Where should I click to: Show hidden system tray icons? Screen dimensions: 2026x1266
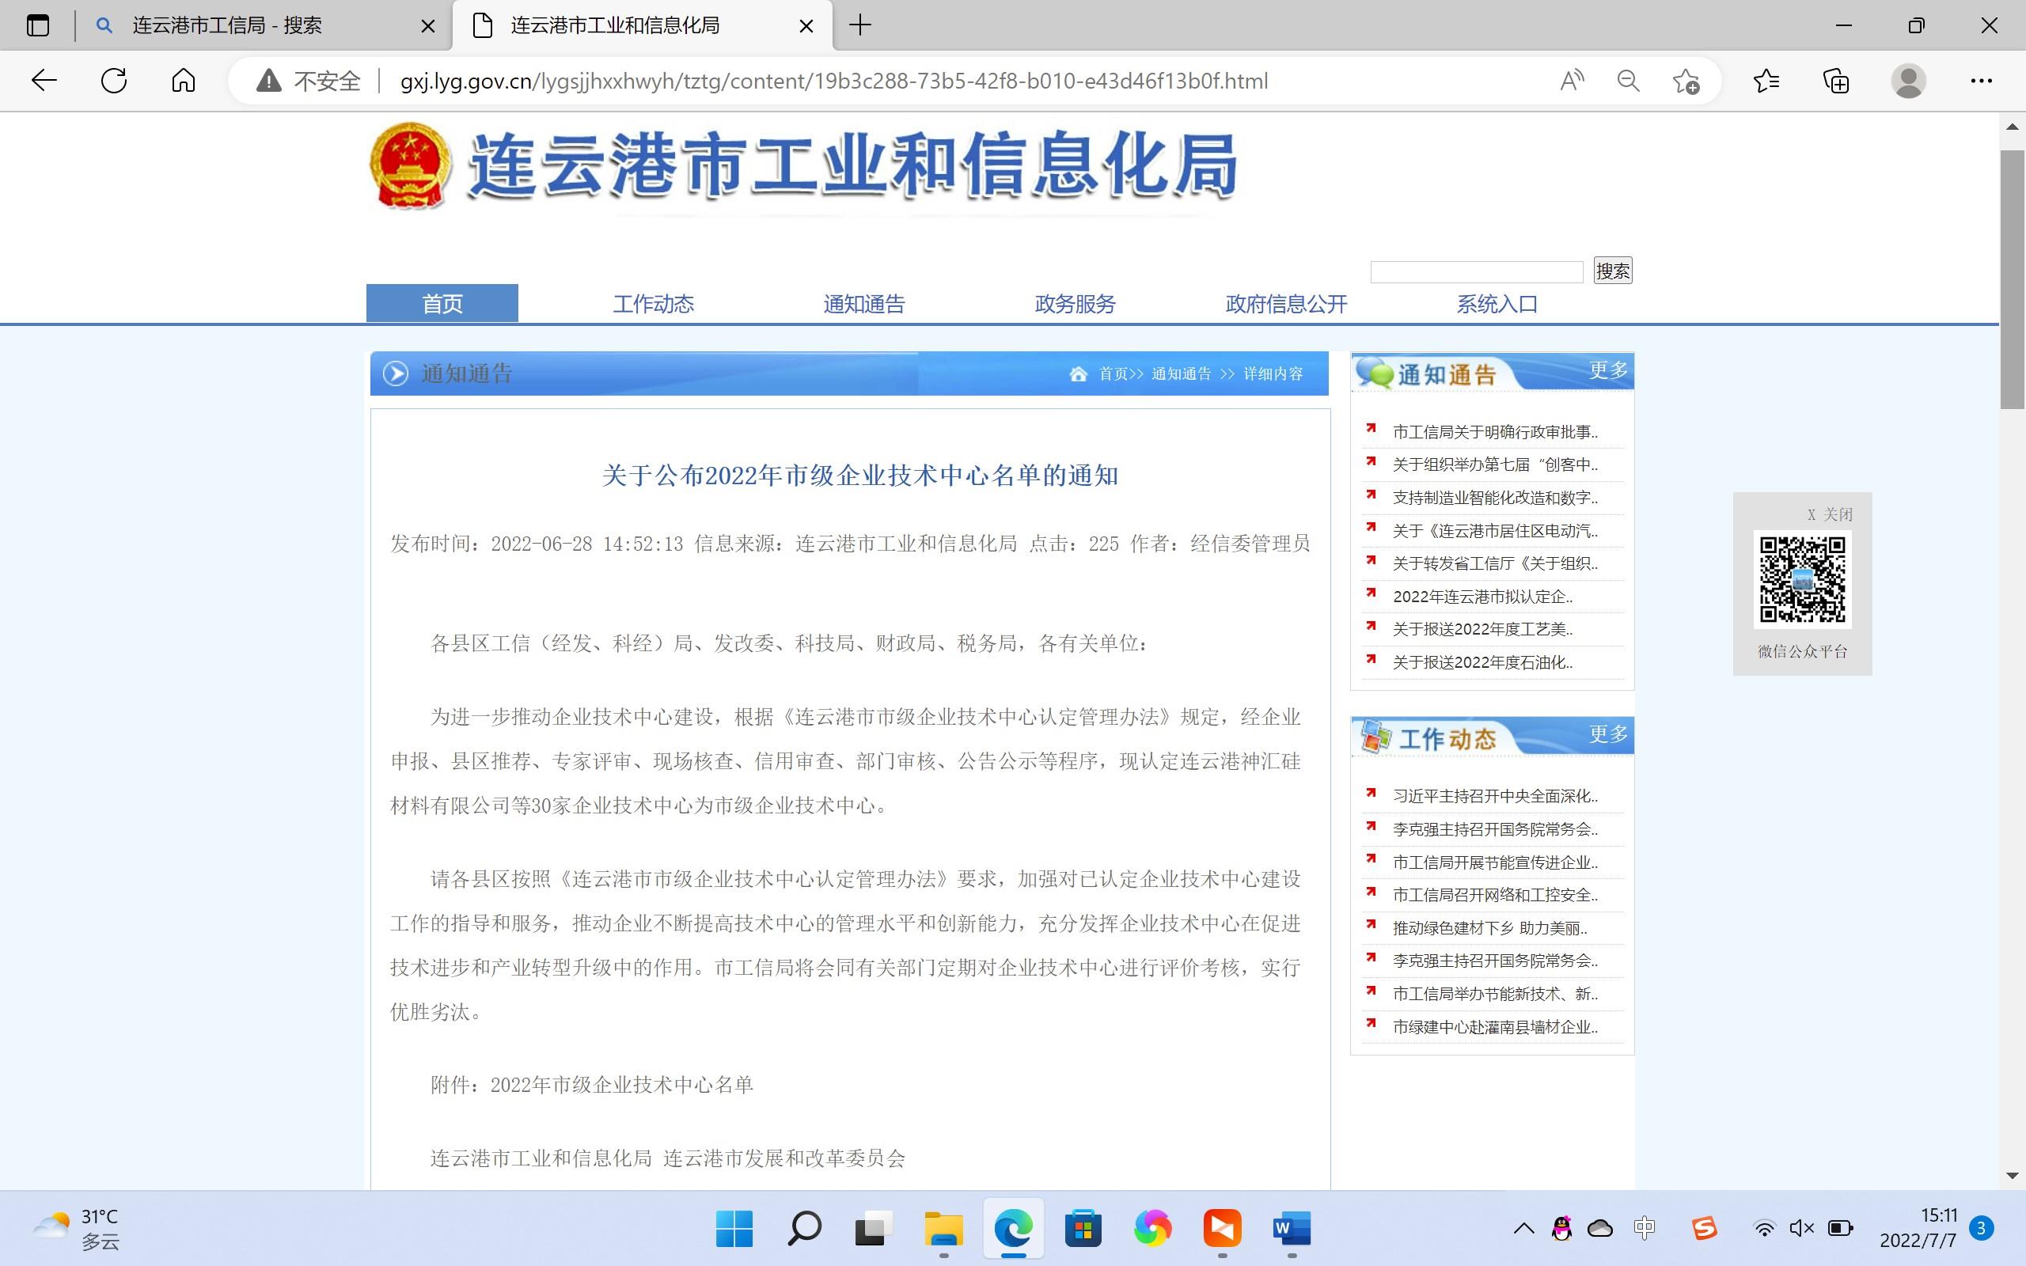click(x=1523, y=1228)
